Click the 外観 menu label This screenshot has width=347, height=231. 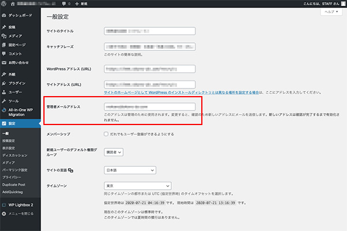coord(12,75)
